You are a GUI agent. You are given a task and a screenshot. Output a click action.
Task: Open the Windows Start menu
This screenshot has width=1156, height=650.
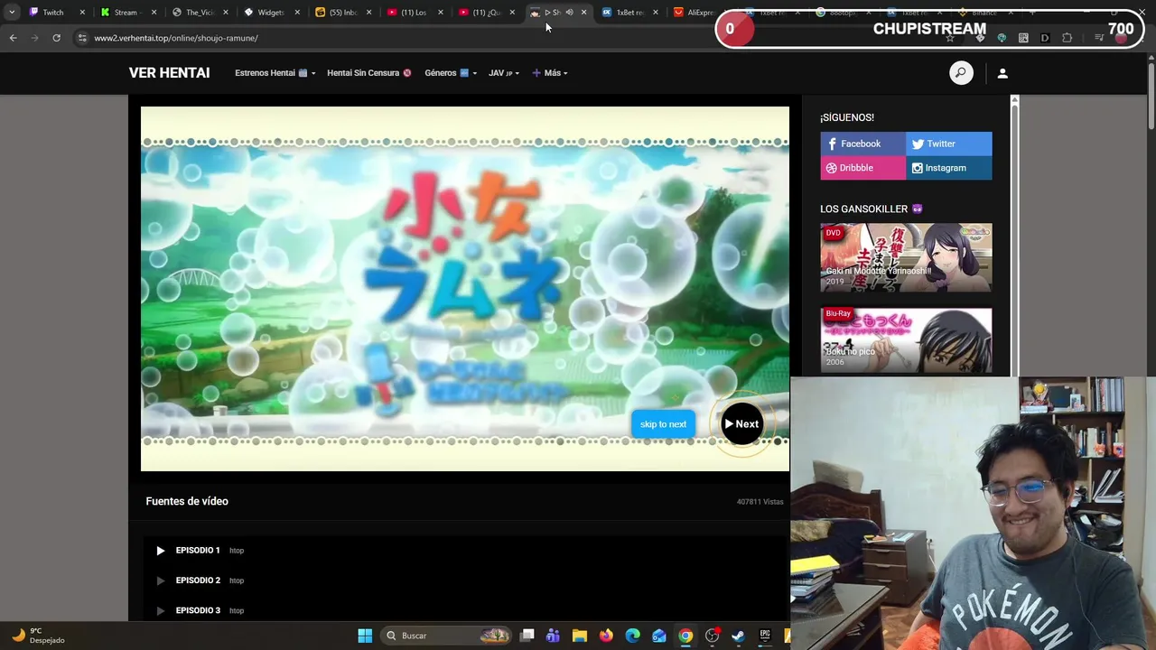click(365, 636)
